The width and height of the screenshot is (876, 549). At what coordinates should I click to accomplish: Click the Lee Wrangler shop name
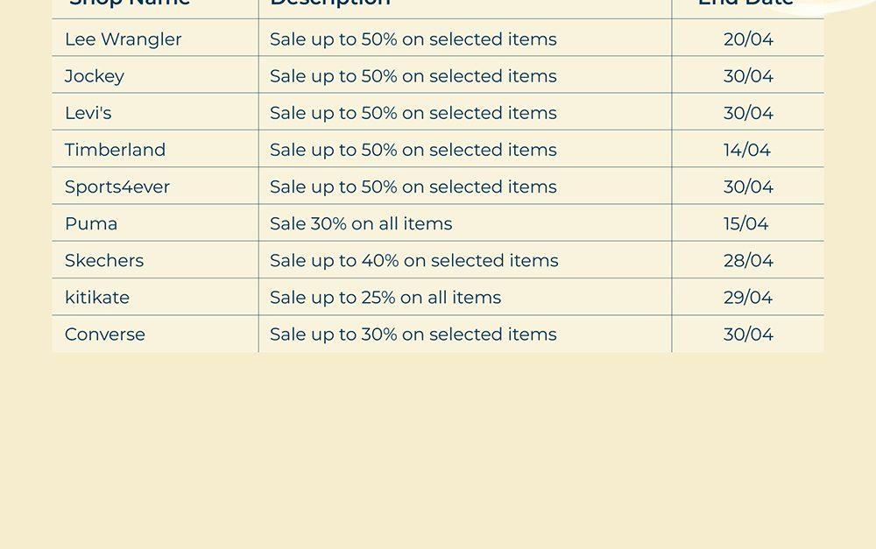(x=124, y=39)
